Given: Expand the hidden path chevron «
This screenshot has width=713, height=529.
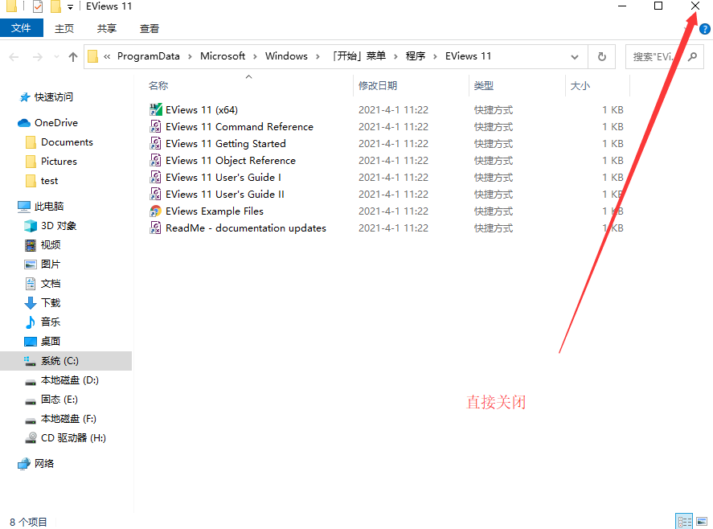Looking at the screenshot, I should [107, 56].
